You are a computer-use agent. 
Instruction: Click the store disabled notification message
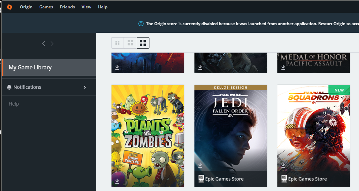252,24
